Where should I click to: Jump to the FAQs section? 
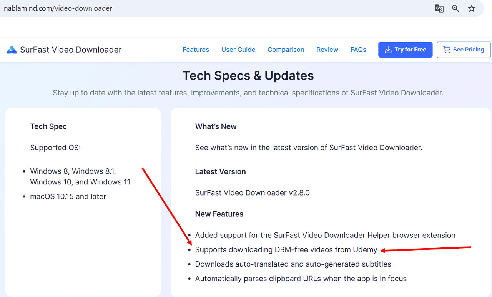[x=358, y=50]
